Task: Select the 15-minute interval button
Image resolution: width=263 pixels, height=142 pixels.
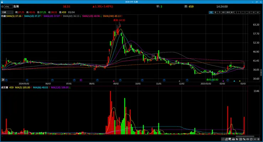Action: coord(249,12)
